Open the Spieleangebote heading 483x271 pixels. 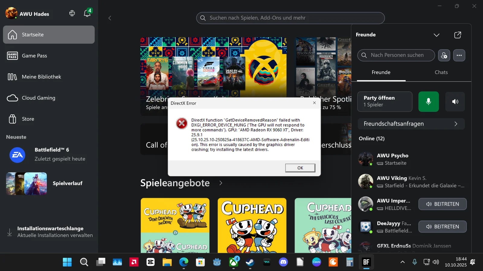tap(175, 183)
